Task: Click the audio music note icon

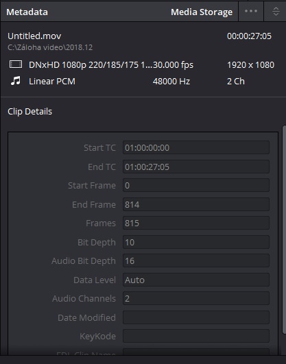Action: point(16,81)
